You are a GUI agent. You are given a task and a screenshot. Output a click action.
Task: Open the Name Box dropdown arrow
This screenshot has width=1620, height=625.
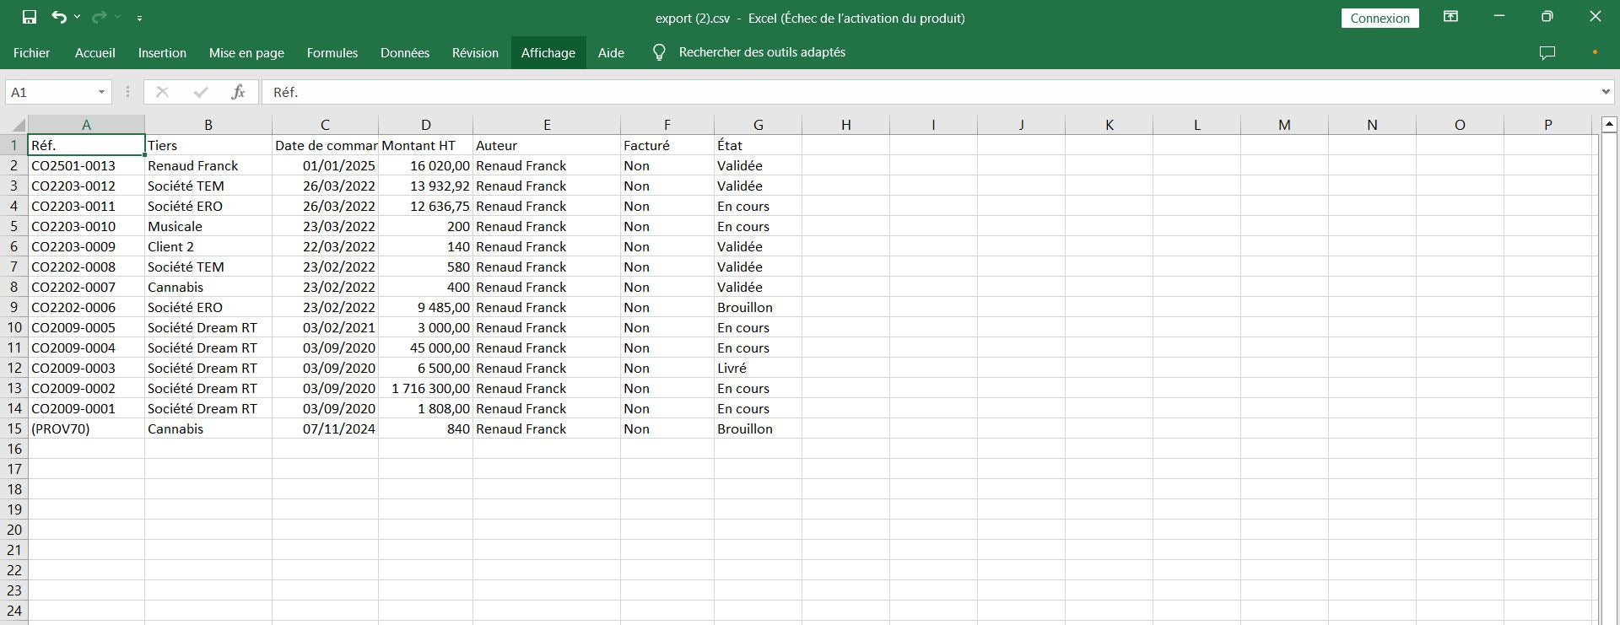(x=101, y=92)
